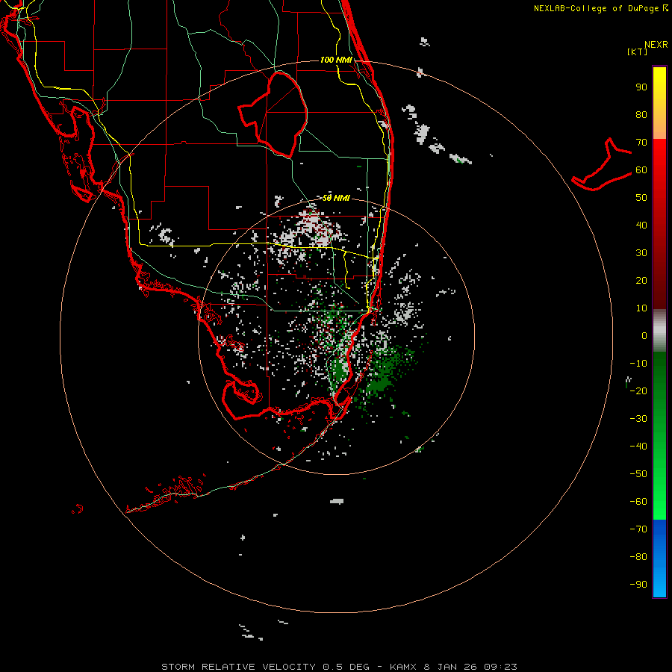The width and height of the screenshot is (672, 672).
Task: Click the [KT] units label
Action: 638,52
